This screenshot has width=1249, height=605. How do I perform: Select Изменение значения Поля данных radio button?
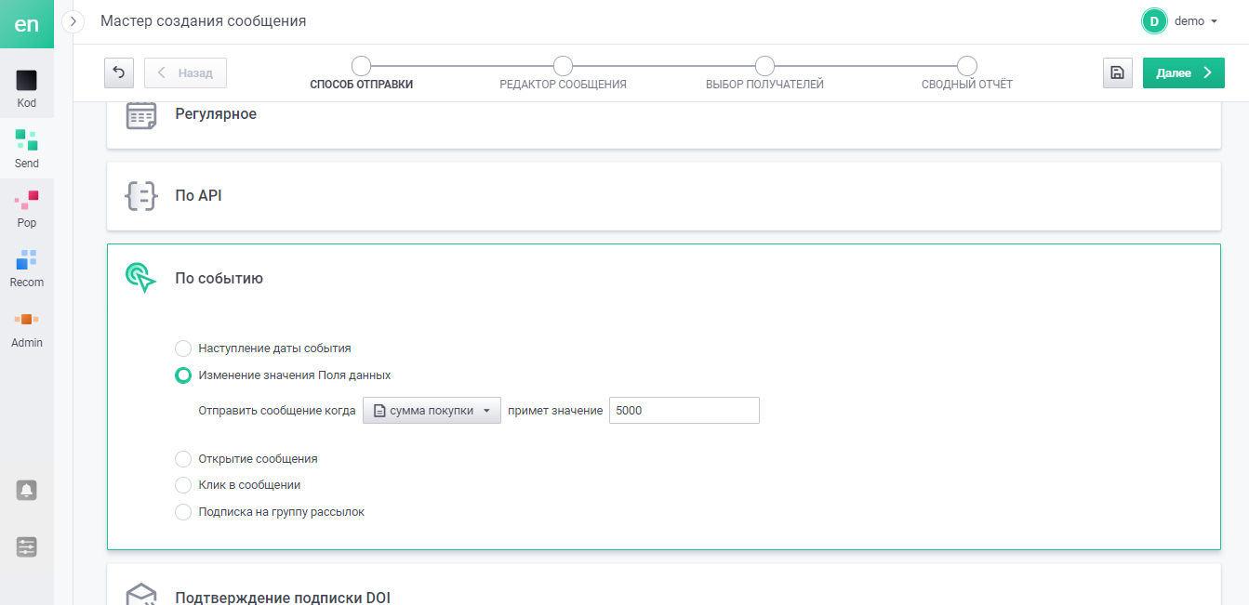click(183, 375)
